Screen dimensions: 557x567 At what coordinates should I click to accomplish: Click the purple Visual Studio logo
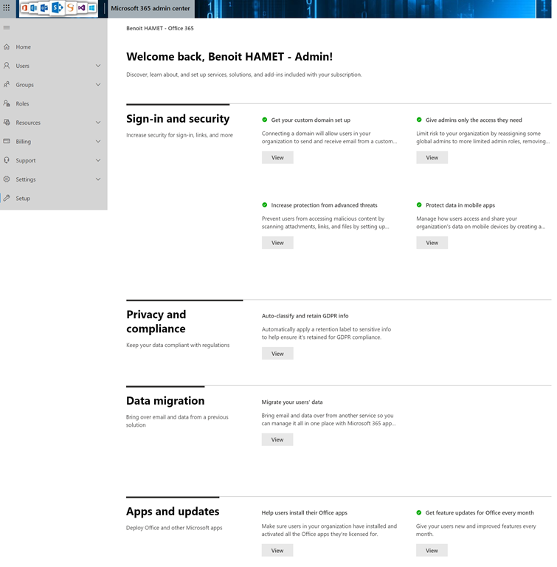point(82,7)
